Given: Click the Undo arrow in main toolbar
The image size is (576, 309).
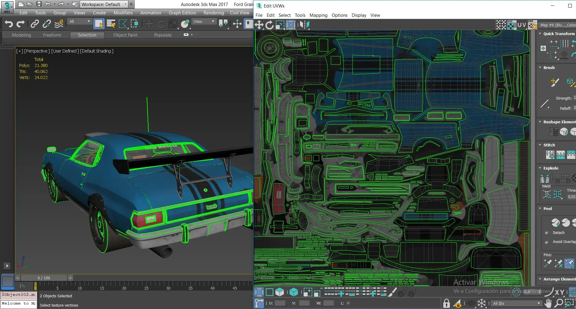Looking at the screenshot, I should 9,24.
